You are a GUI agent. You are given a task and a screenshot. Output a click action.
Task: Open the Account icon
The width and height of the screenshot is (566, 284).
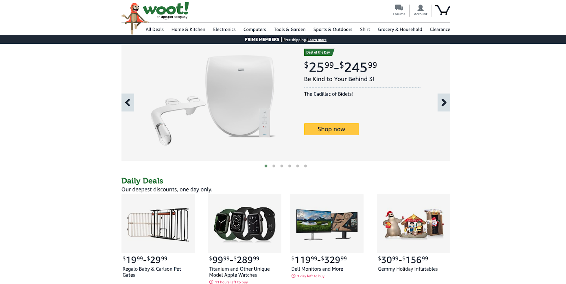[420, 7]
